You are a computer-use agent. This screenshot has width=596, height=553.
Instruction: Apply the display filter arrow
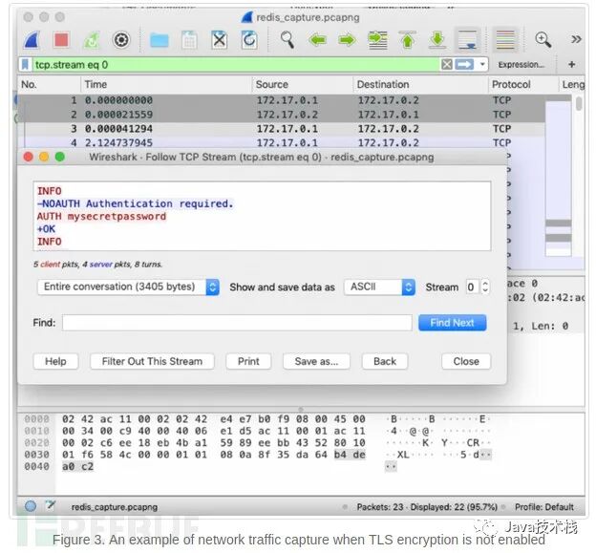pos(464,64)
